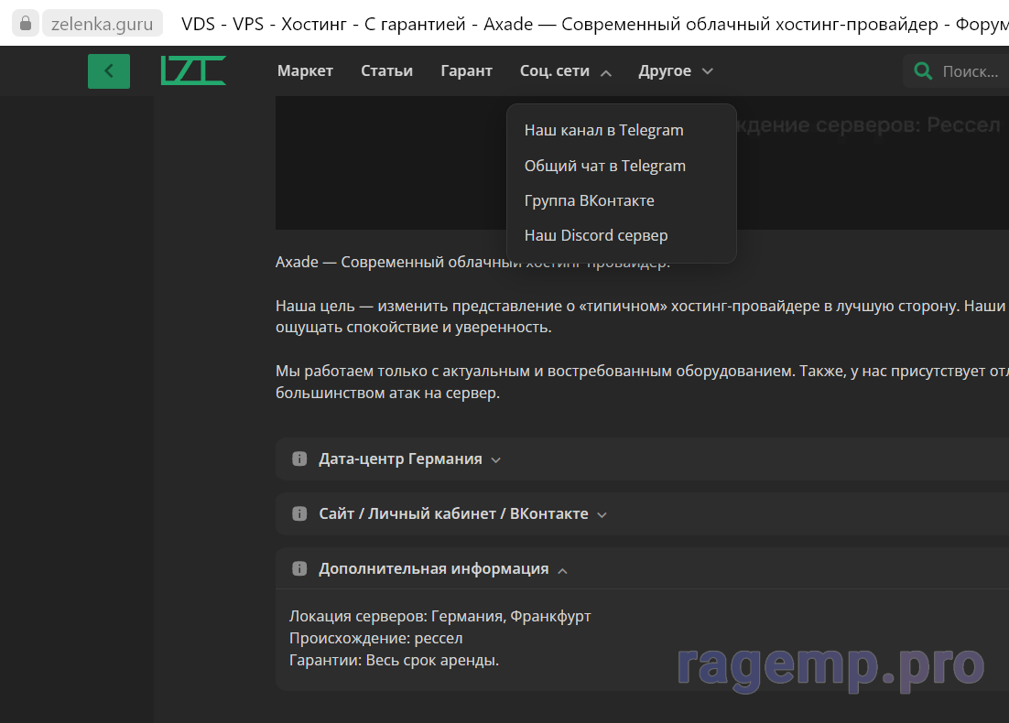
Task: Expand the Дата-центр Германия chevron
Action: tap(496, 460)
